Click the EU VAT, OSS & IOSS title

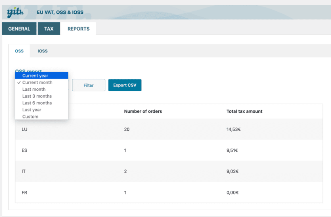(60, 12)
